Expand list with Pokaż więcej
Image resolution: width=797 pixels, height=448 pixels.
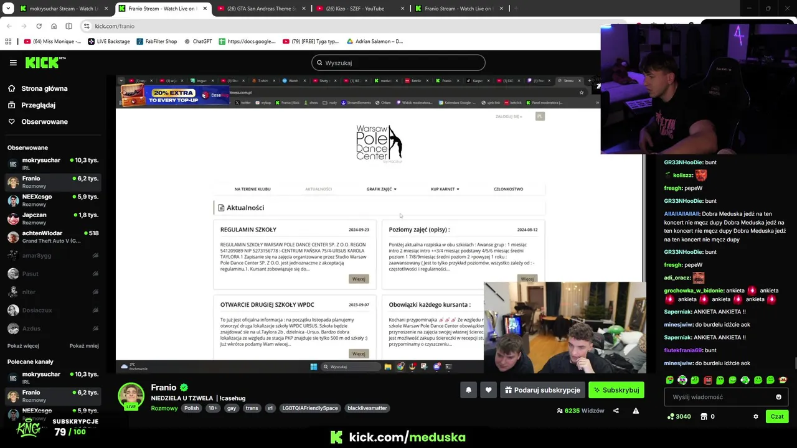pos(23,346)
